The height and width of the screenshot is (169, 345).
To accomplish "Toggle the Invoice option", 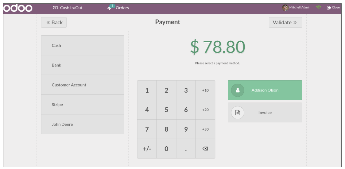I will pyautogui.click(x=265, y=113).
